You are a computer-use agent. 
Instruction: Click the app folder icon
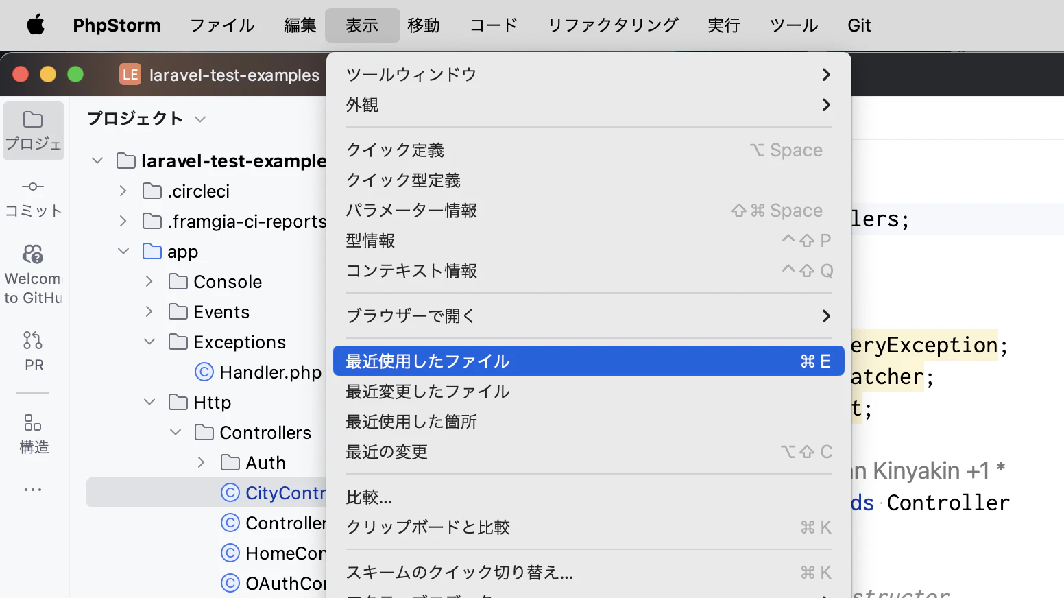click(x=152, y=251)
